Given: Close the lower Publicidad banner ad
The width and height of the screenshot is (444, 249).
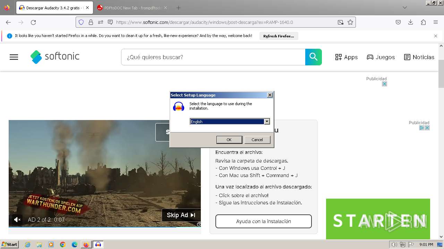Looking at the screenshot, I should [x=427, y=128].
